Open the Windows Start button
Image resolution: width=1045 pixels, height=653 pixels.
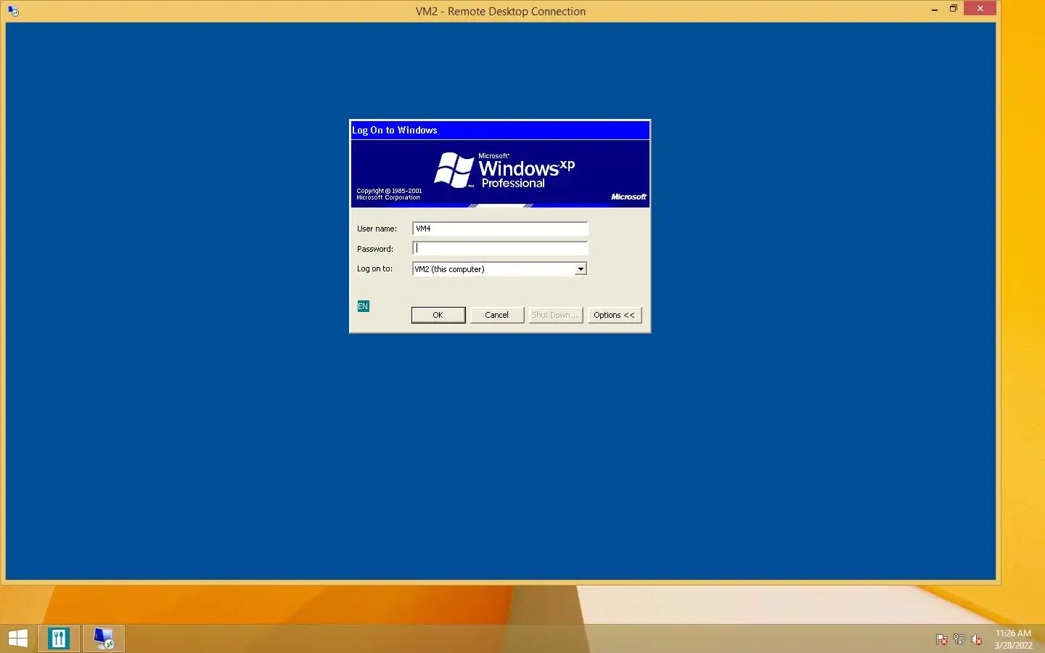click(18, 638)
